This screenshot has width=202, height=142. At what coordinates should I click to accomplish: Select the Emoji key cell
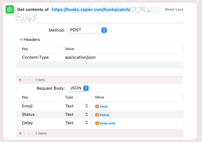coord(27,106)
